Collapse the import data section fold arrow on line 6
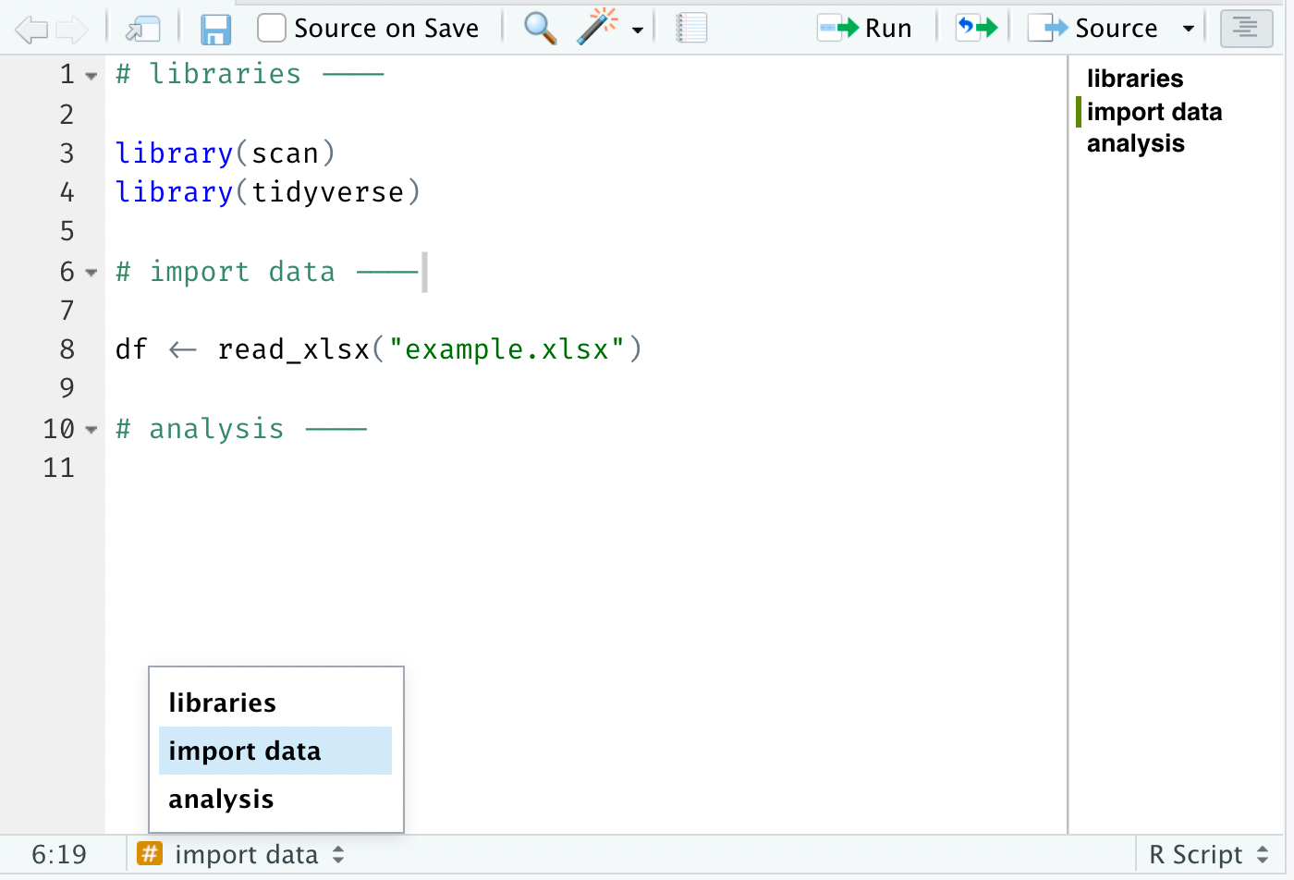1294x880 pixels. click(92, 273)
